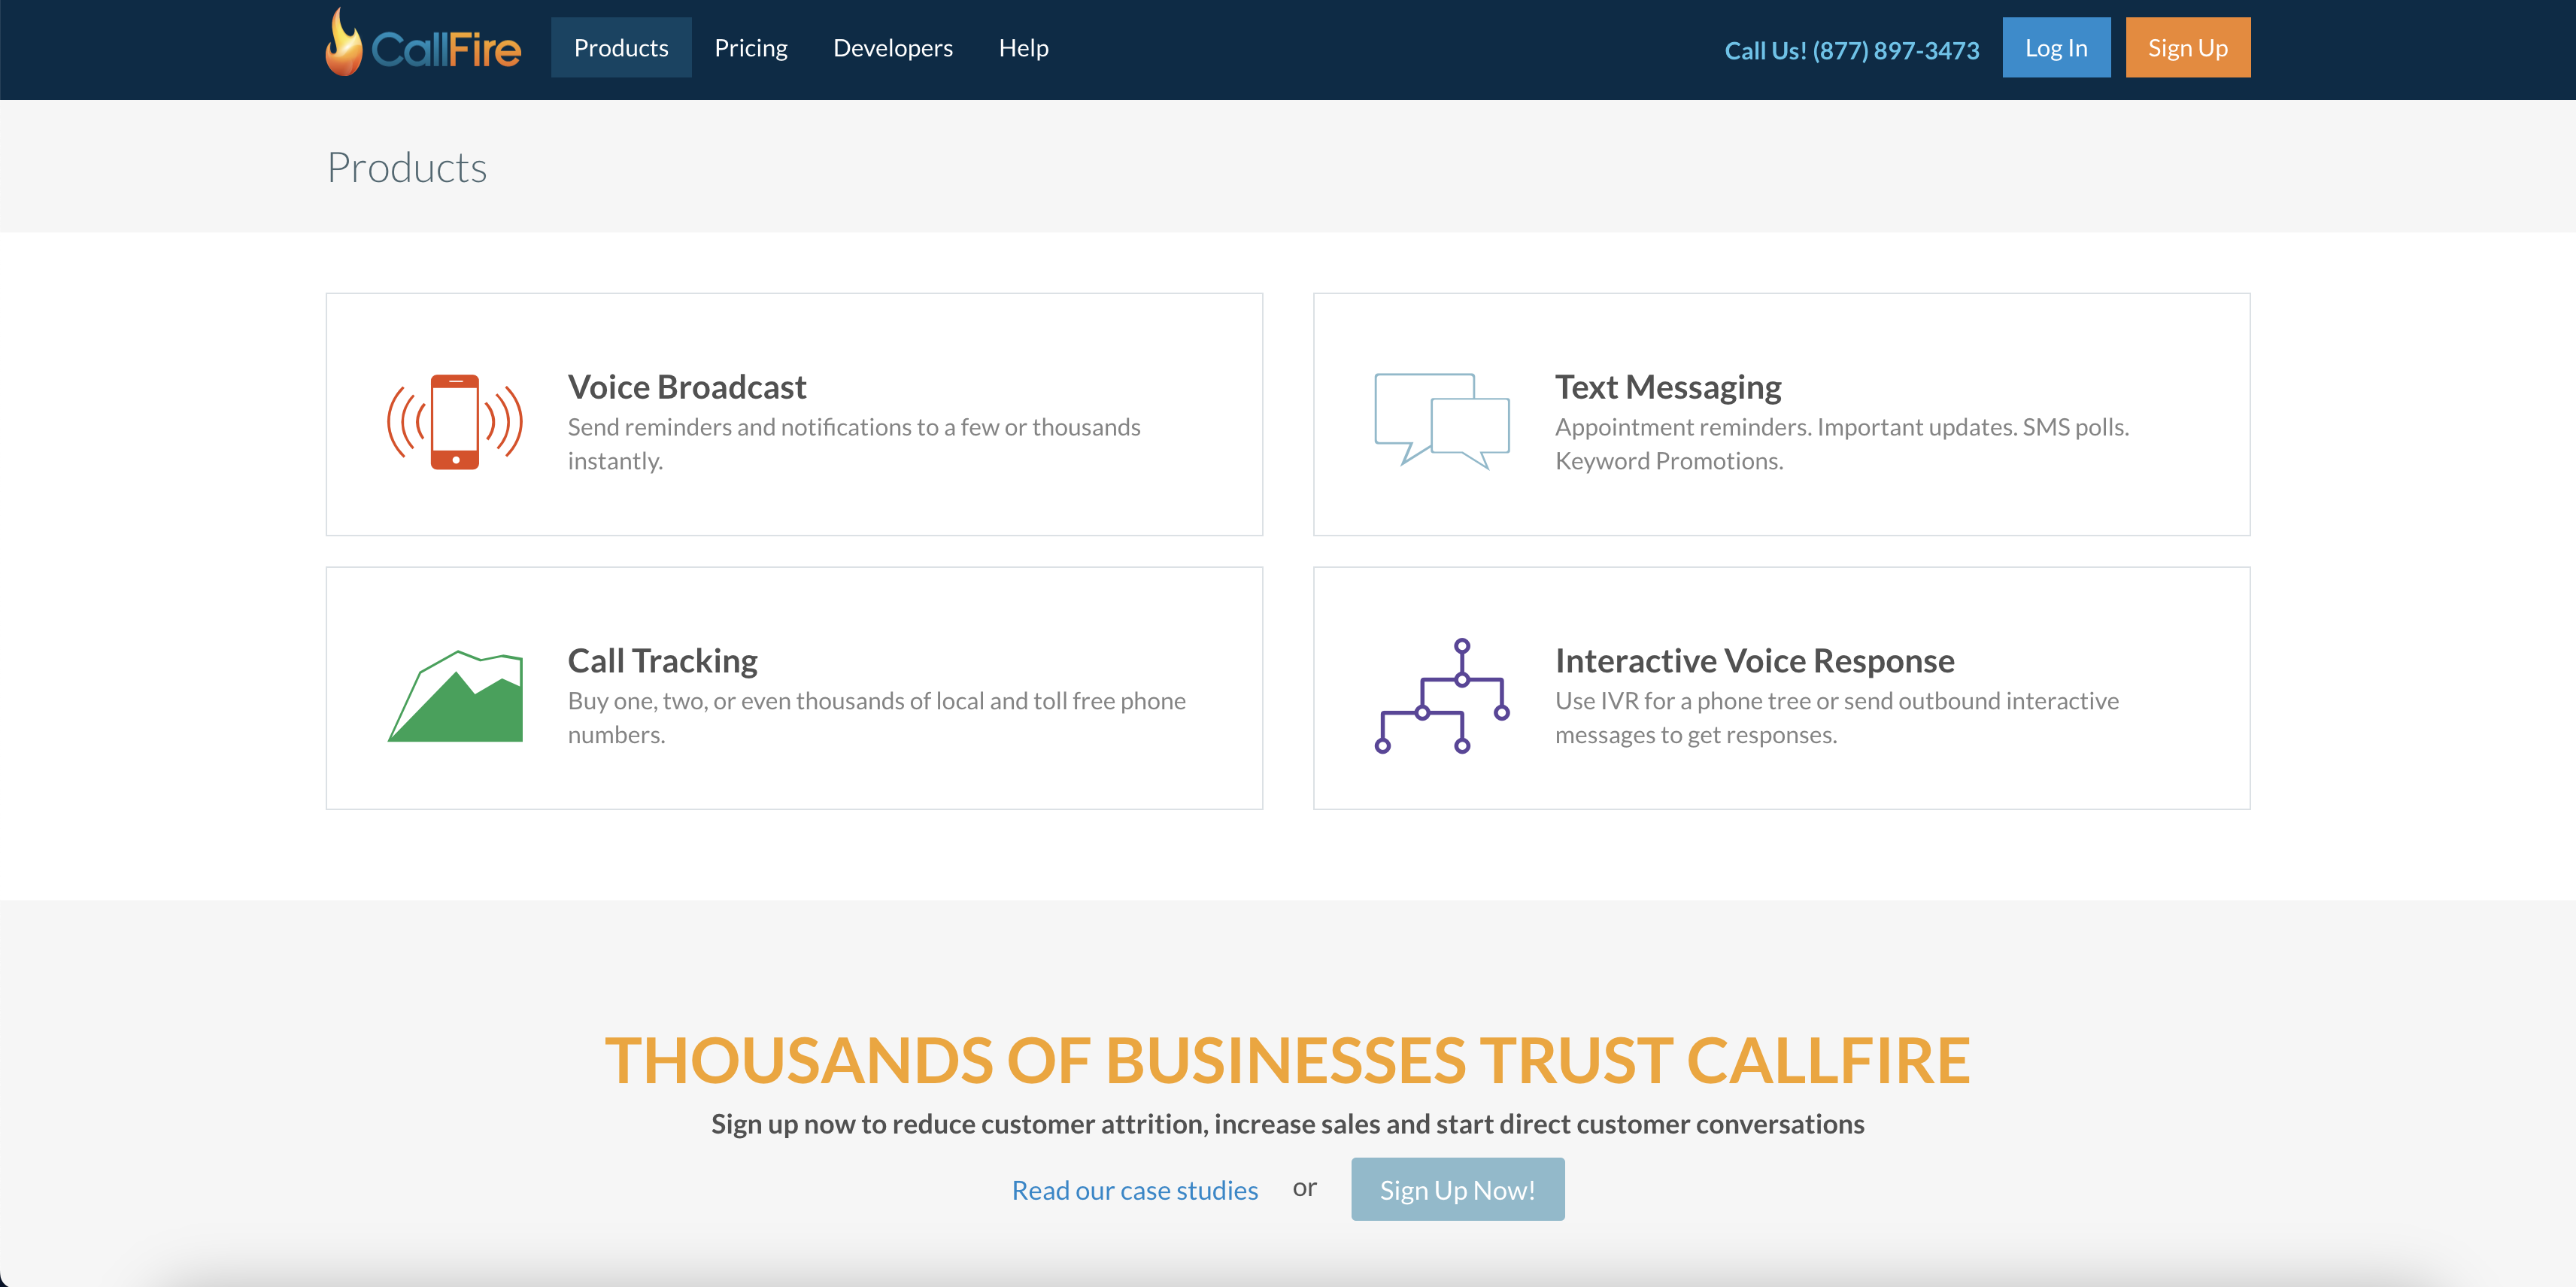The image size is (2576, 1287).
Task: Click the CallFire flame logo
Action: click(x=423, y=42)
